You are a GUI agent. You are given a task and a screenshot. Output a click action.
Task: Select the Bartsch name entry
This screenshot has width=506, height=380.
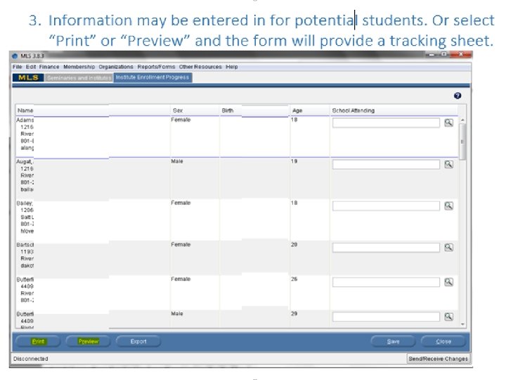coord(25,245)
